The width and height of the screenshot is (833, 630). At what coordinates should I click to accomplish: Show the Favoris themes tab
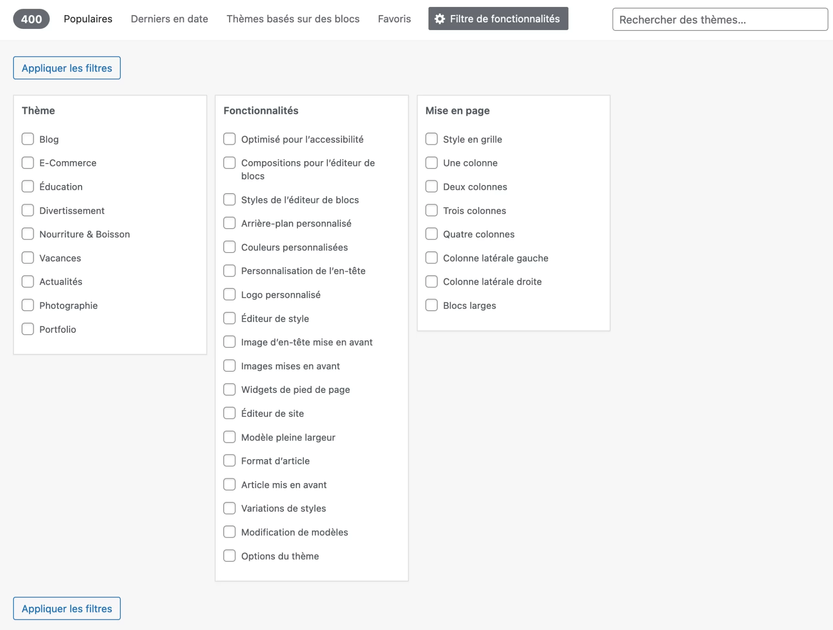(394, 19)
